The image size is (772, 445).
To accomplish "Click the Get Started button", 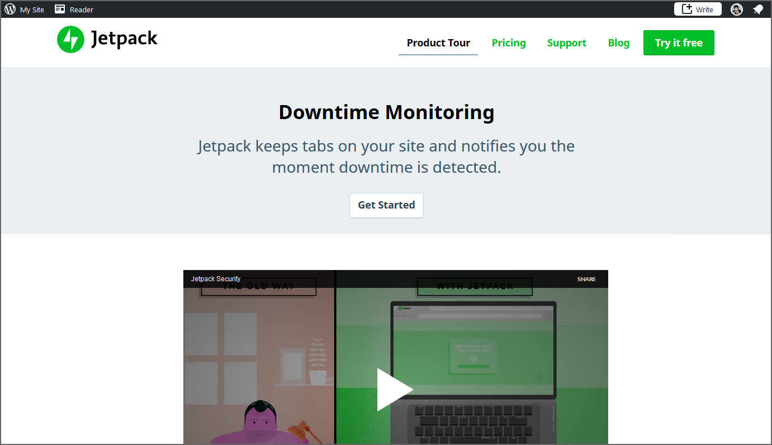I will (386, 205).
